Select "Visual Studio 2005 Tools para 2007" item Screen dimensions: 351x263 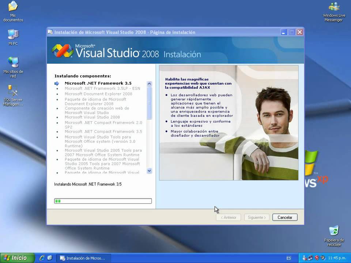click(x=103, y=153)
